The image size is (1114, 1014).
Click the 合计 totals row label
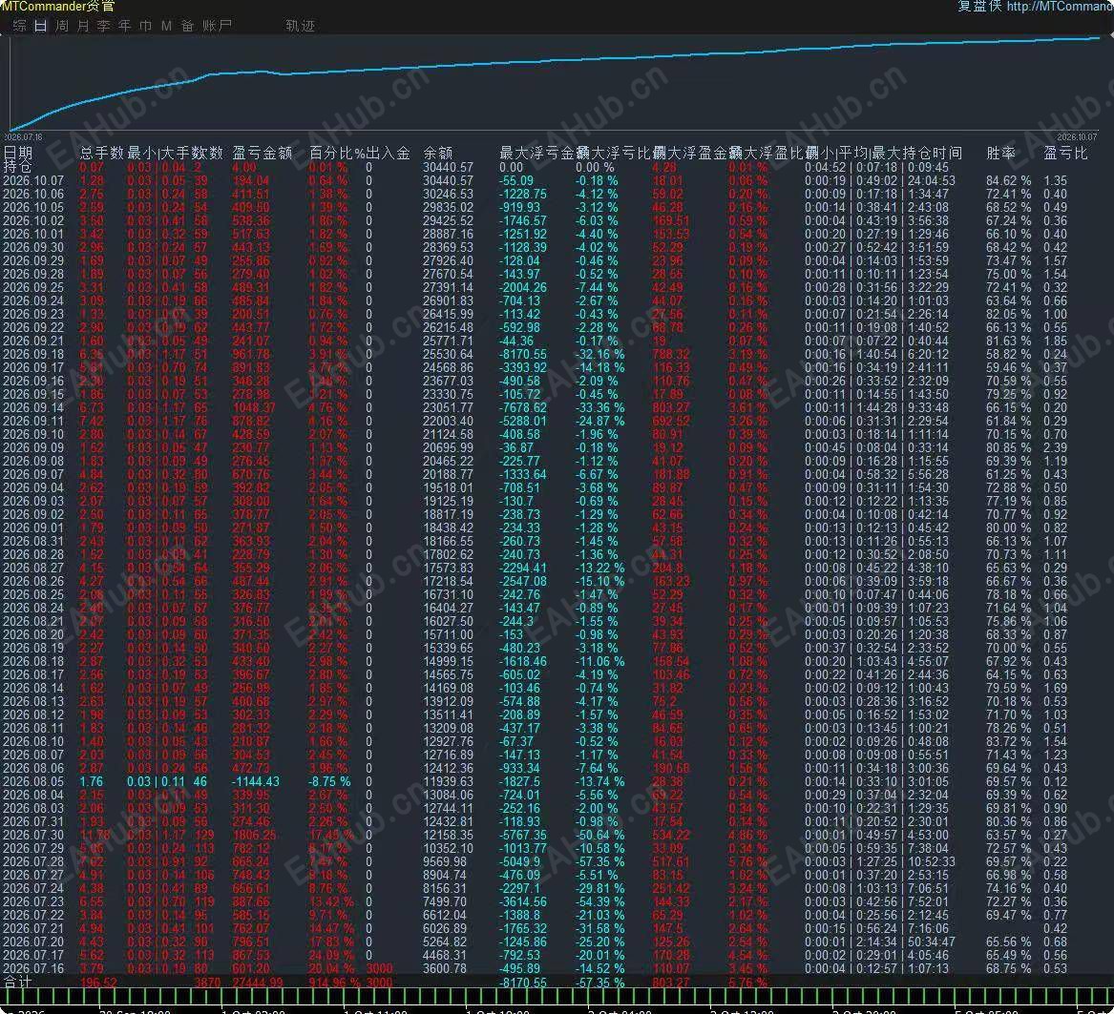point(17,983)
